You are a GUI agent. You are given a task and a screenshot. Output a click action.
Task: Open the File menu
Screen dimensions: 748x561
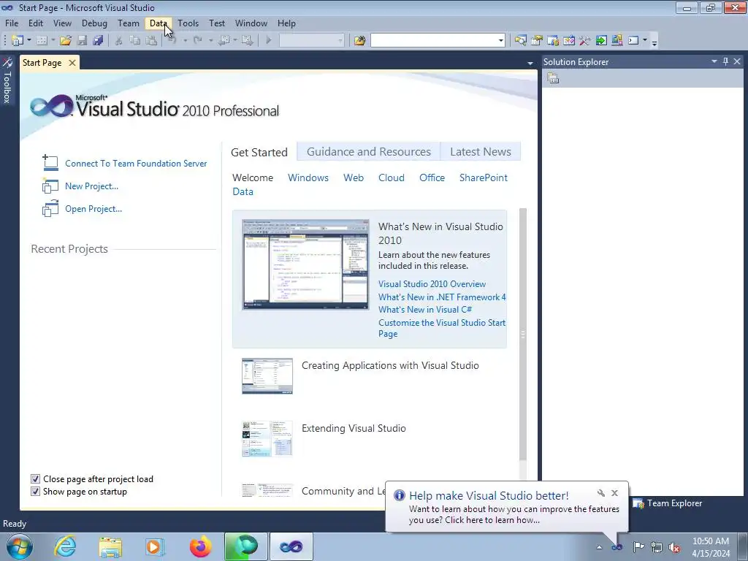point(12,23)
